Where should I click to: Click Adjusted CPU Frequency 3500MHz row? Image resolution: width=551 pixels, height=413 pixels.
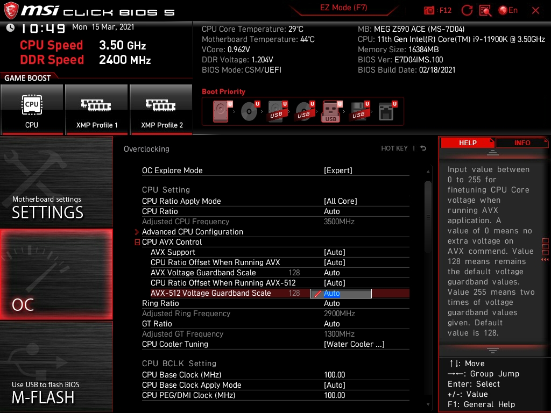click(x=275, y=222)
